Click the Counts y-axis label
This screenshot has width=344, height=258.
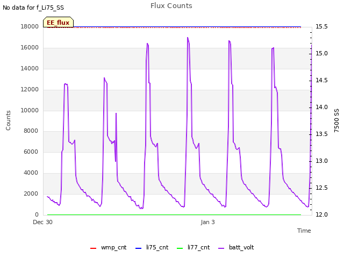coord(8,120)
